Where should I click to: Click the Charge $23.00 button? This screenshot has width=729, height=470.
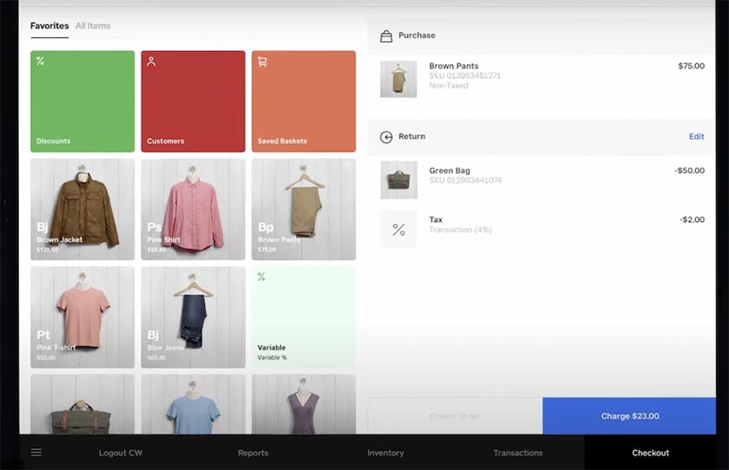[629, 416]
